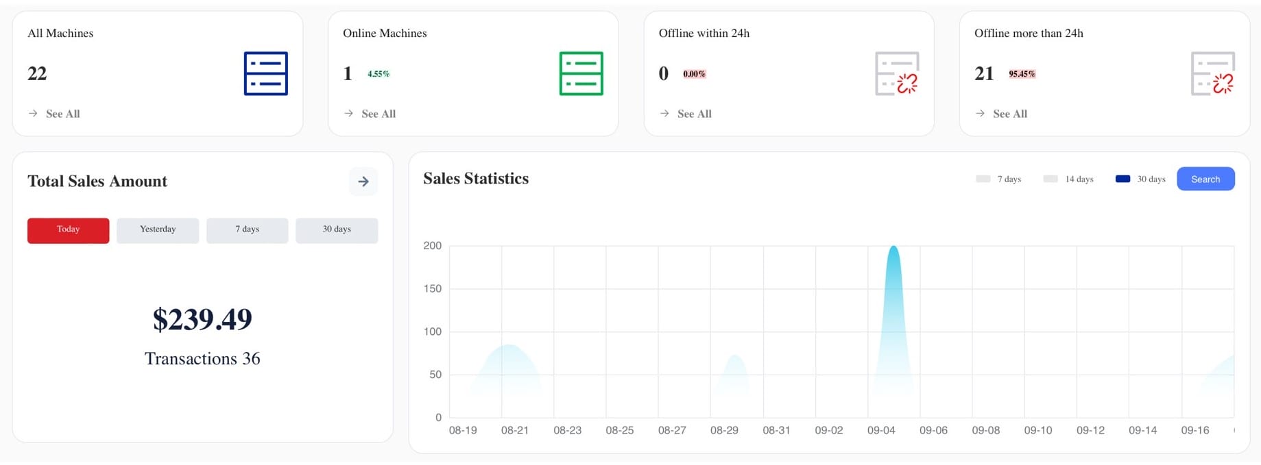This screenshot has height=465, width=1261.
Task: Click the arrow beside All Machines See All
Action: point(33,114)
